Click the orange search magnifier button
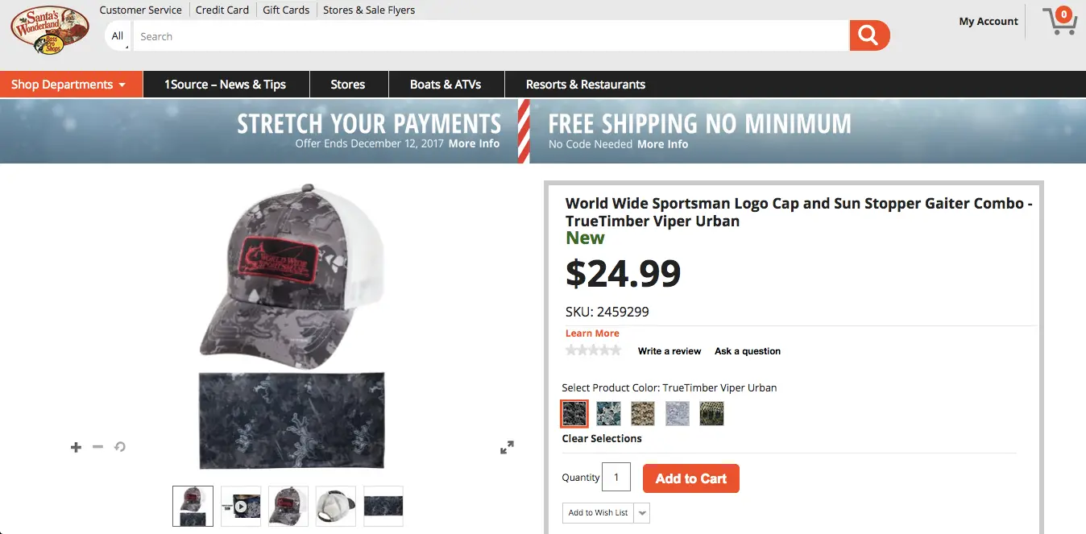The height and width of the screenshot is (534, 1086). [x=868, y=35]
